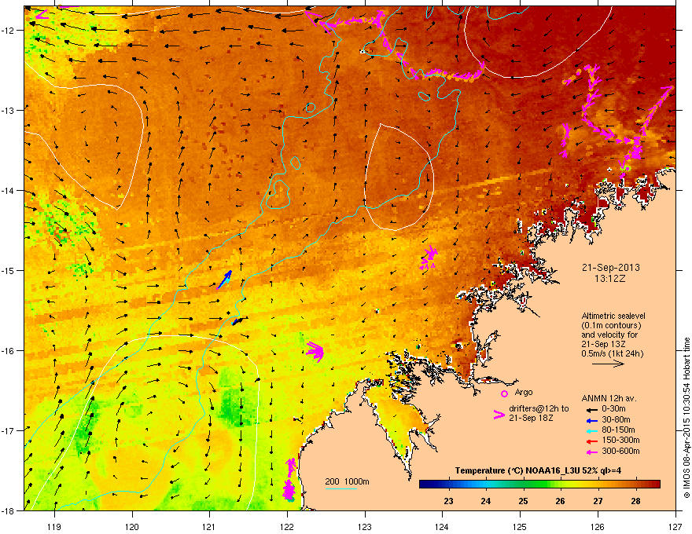692x534 pixels.
Task: Click the ANMN 12h av. heading
Action: point(609,399)
